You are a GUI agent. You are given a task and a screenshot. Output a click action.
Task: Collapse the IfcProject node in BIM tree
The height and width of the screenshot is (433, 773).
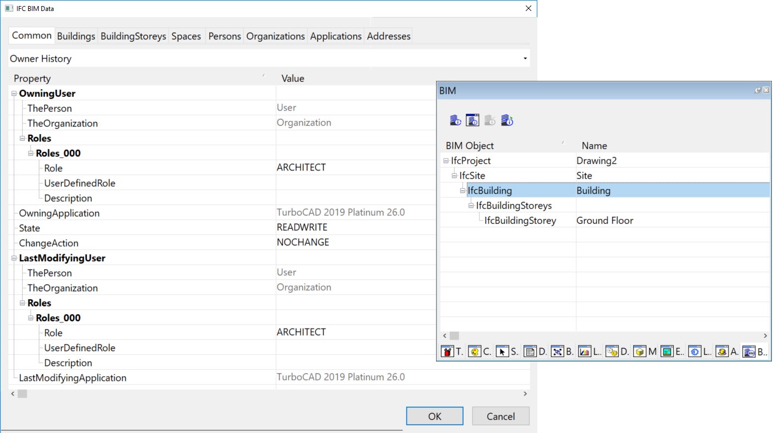coord(445,161)
